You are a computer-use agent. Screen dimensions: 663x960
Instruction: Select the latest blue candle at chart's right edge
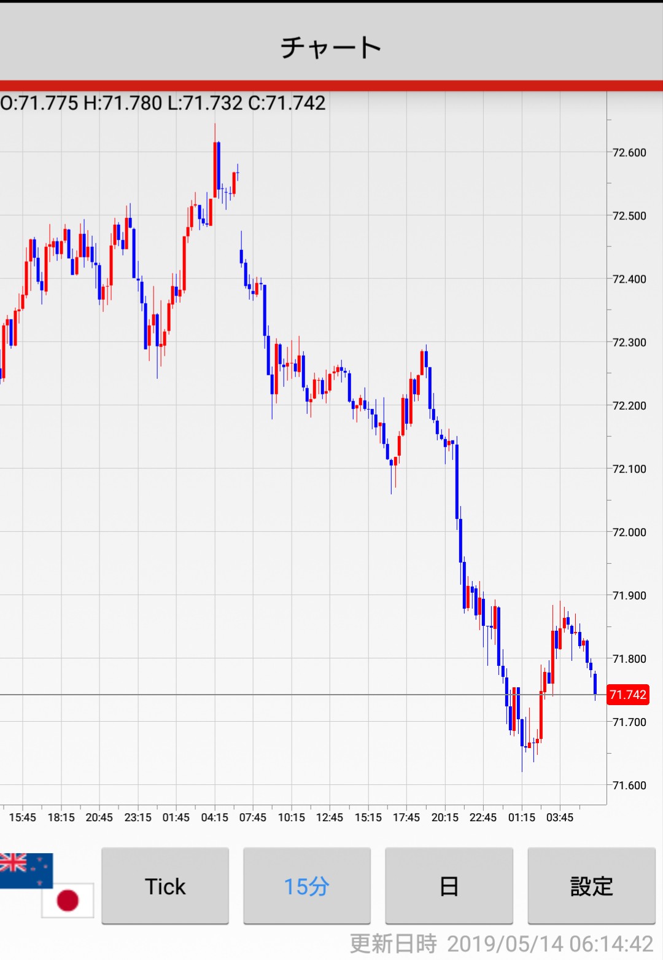[595, 685]
